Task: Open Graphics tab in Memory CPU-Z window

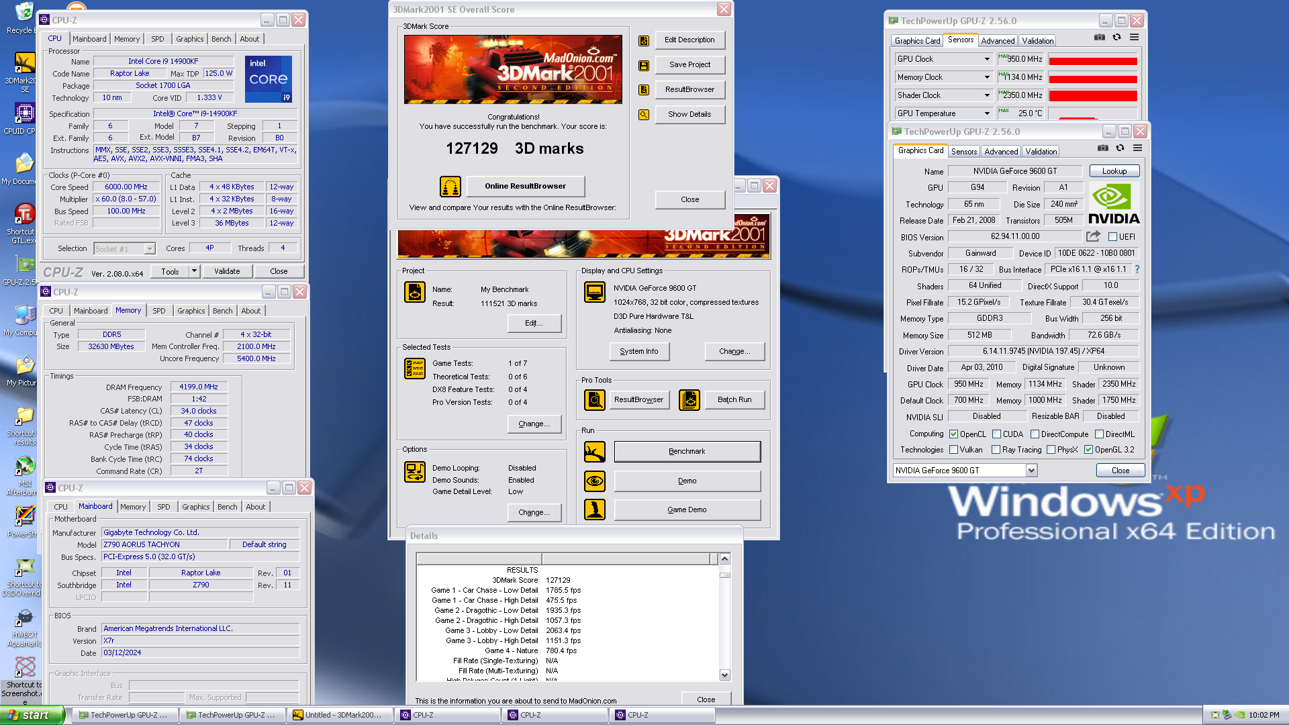Action: 191,311
